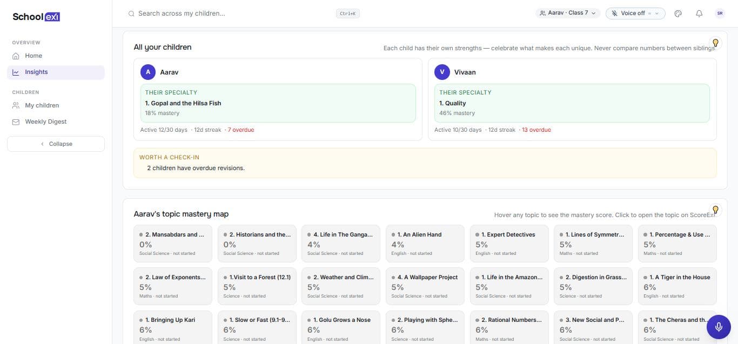
Task: Open Weekly Digest page
Action: tap(56, 122)
